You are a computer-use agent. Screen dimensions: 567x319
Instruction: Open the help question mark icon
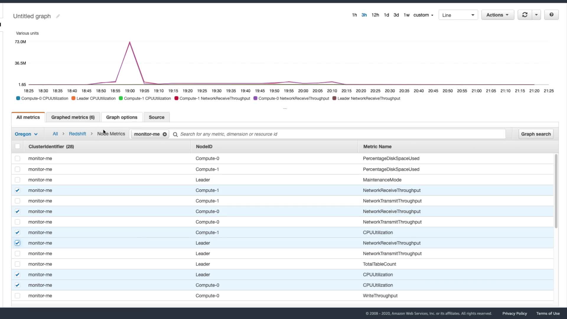coord(551,15)
